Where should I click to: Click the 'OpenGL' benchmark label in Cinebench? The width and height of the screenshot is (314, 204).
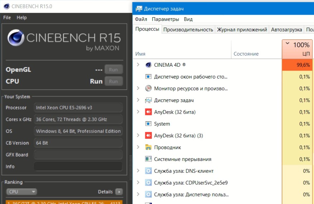coord(18,70)
